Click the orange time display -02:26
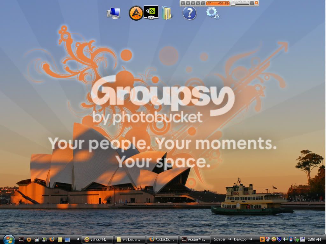The width and height of the screenshot is (326, 244). (218, 3)
